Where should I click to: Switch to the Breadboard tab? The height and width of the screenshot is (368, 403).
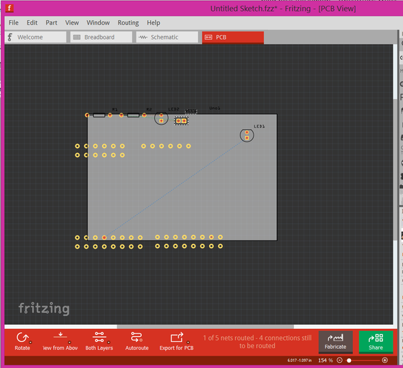(101, 37)
